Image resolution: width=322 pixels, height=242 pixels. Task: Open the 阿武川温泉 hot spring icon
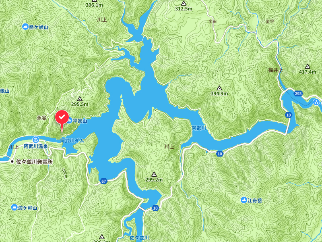(36, 140)
